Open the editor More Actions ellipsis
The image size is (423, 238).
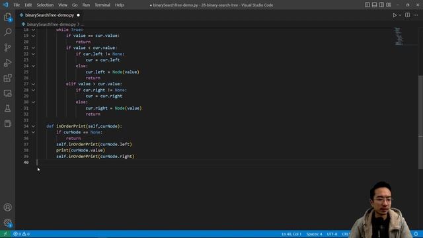point(416,15)
